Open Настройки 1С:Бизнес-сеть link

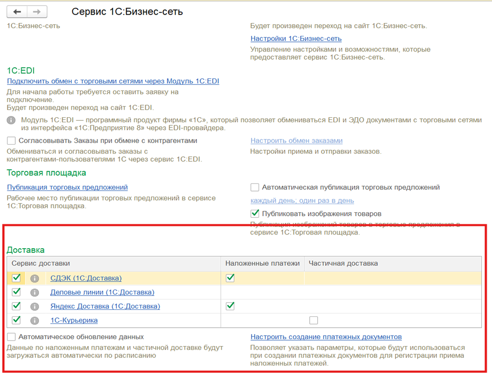tap(296, 38)
